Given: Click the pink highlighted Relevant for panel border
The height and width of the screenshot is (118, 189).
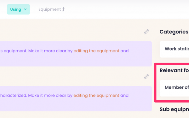Looking at the screenshot, I should [x=155, y=83].
